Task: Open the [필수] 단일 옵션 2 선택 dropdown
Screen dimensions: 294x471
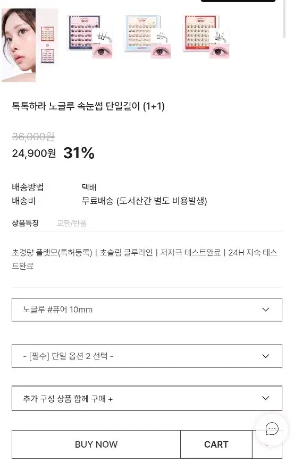Action: click(147, 356)
